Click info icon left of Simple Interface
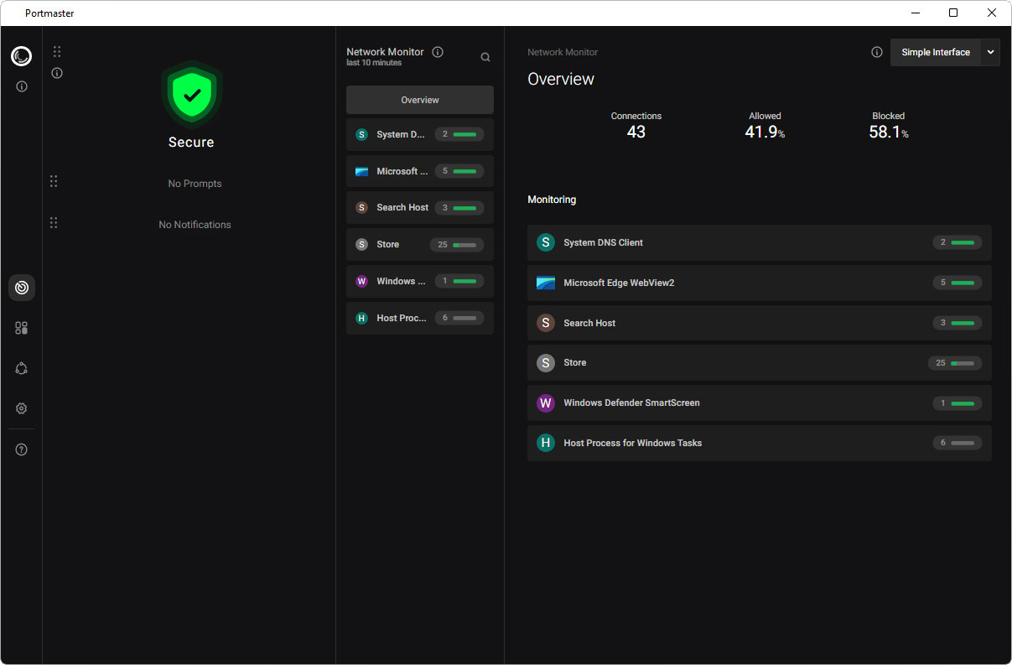The height and width of the screenshot is (665, 1012). click(x=877, y=52)
